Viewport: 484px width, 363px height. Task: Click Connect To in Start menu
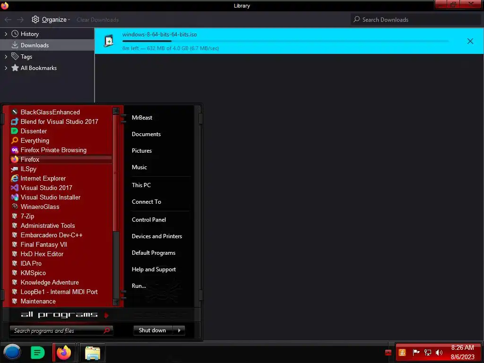tap(147, 202)
